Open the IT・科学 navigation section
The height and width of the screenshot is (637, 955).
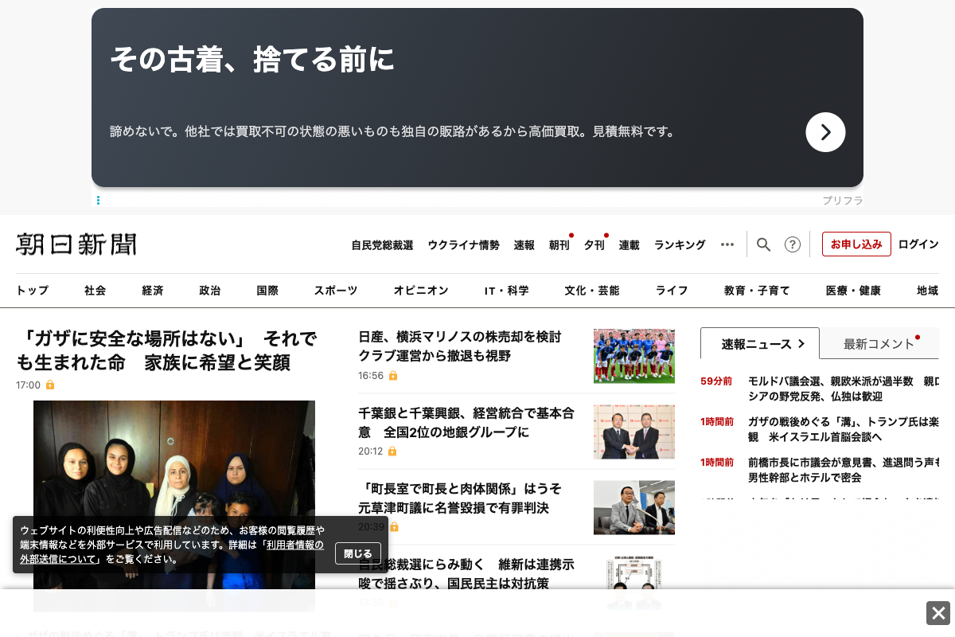tap(506, 291)
